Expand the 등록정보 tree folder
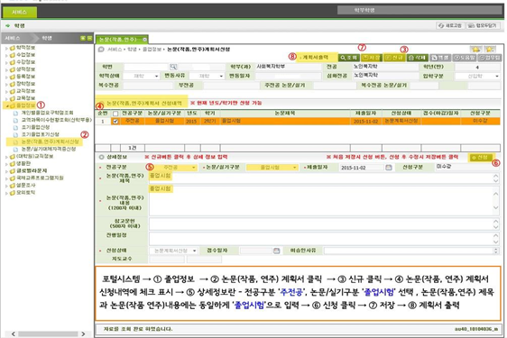 pyautogui.click(x=6, y=77)
